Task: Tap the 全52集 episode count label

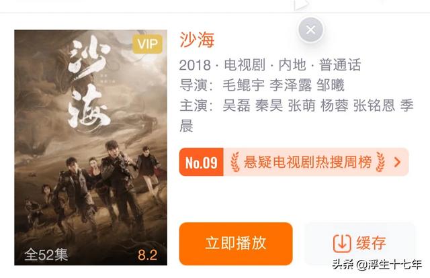Action: click(46, 254)
